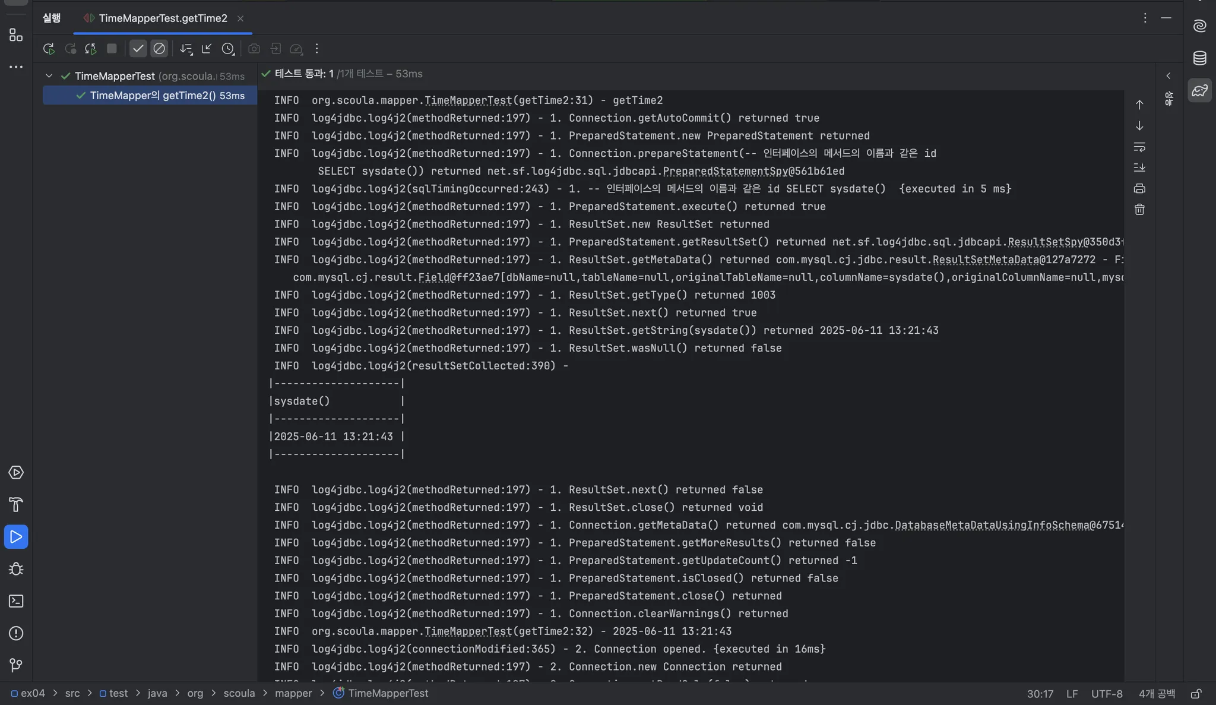1216x705 pixels.
Task: Open the Terminal tool window
Action: 16,601
